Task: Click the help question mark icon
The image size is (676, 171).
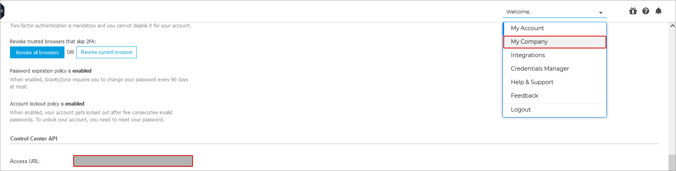Action: [x=646, y=11]
